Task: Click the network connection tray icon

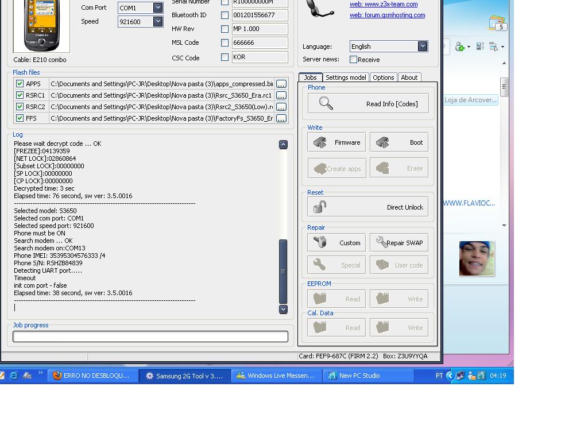Action: 461,376
